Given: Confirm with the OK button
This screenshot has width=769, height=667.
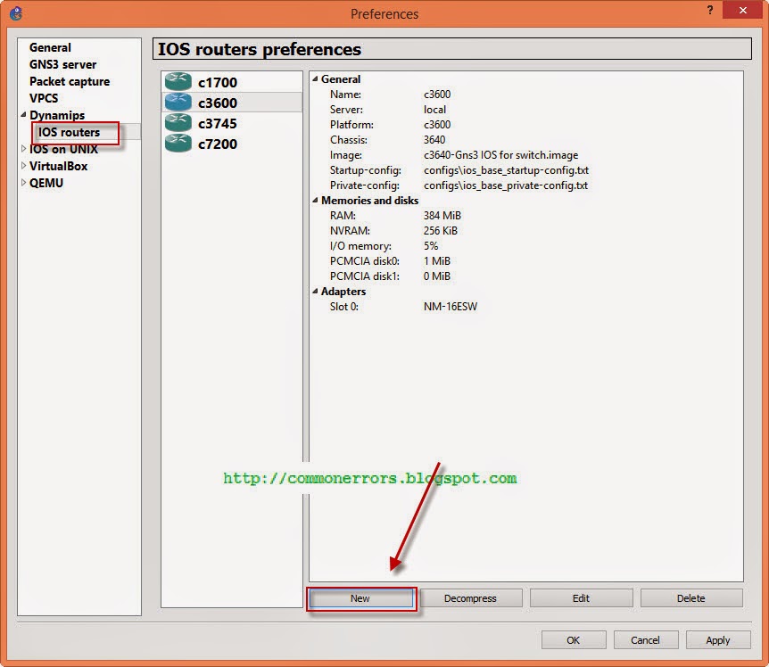Looking at the screenshot, I should pyautogui.click(x=574, y=640).
